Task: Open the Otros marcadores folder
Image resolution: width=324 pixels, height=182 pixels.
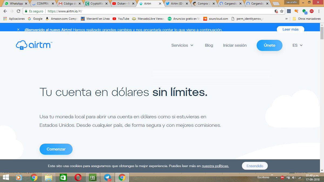Action: tap(307, 19)
